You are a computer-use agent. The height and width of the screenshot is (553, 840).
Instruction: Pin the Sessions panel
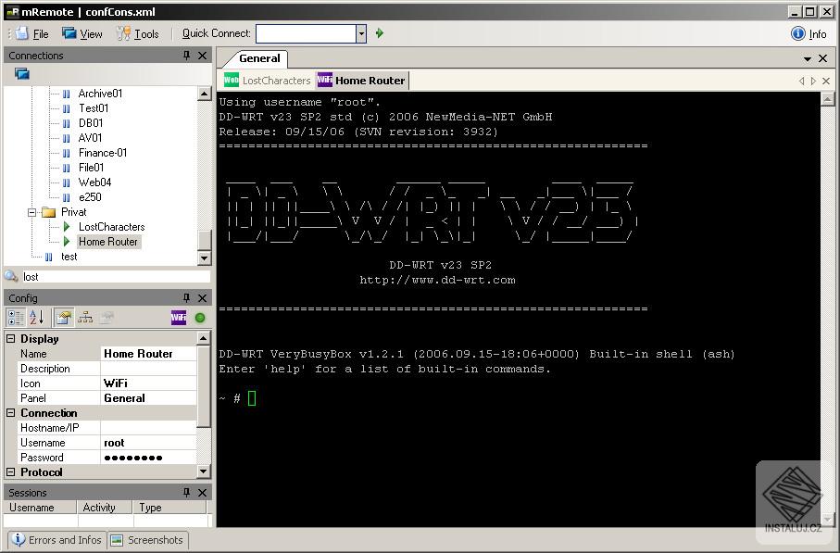[186, 492]
